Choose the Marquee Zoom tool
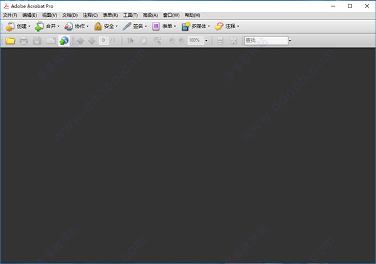376x264 pixels. pyautogui.click(x=157, y=41)
